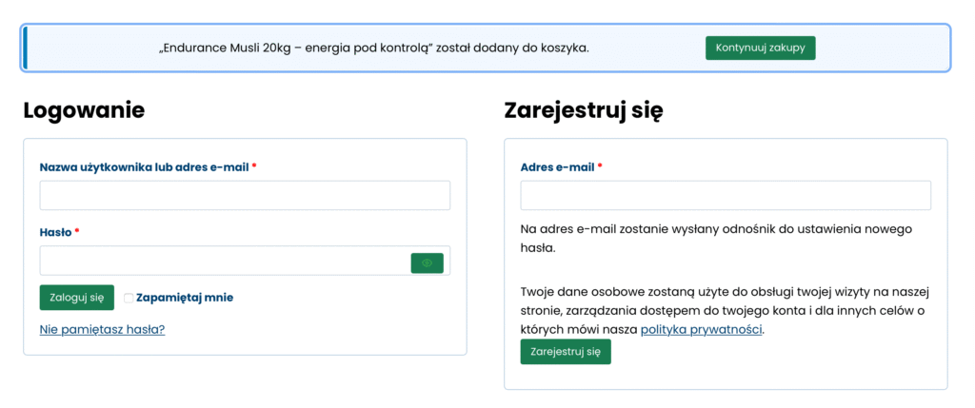The height and width of the screenshot is (408, 975).
Task: Click the Logowanie heading
Action: point(84,110)
